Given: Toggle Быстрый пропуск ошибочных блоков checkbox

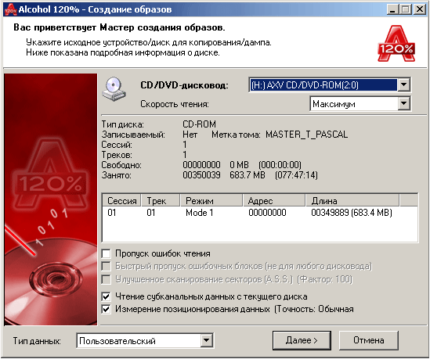Looking at the screenshot, I should 106,266.
